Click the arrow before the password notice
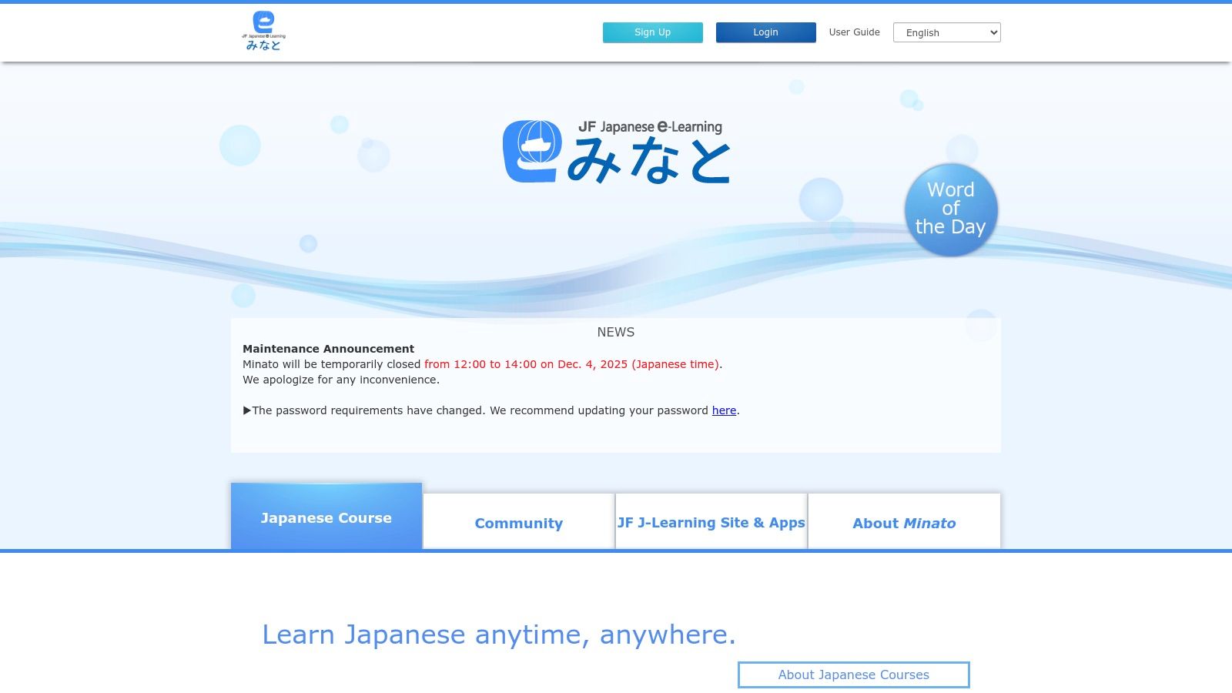Screen dimensions: 1232x693 (248, 410)
